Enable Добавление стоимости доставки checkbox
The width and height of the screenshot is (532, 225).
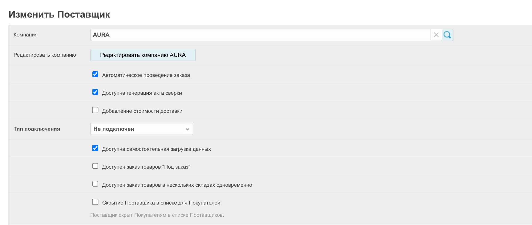pyautogui.click(x=95, y=110)
